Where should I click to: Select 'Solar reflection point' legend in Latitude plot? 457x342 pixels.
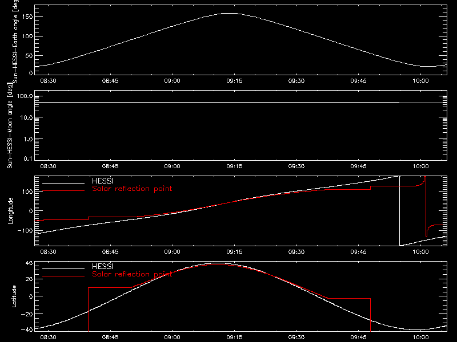[x=132, y=274]
